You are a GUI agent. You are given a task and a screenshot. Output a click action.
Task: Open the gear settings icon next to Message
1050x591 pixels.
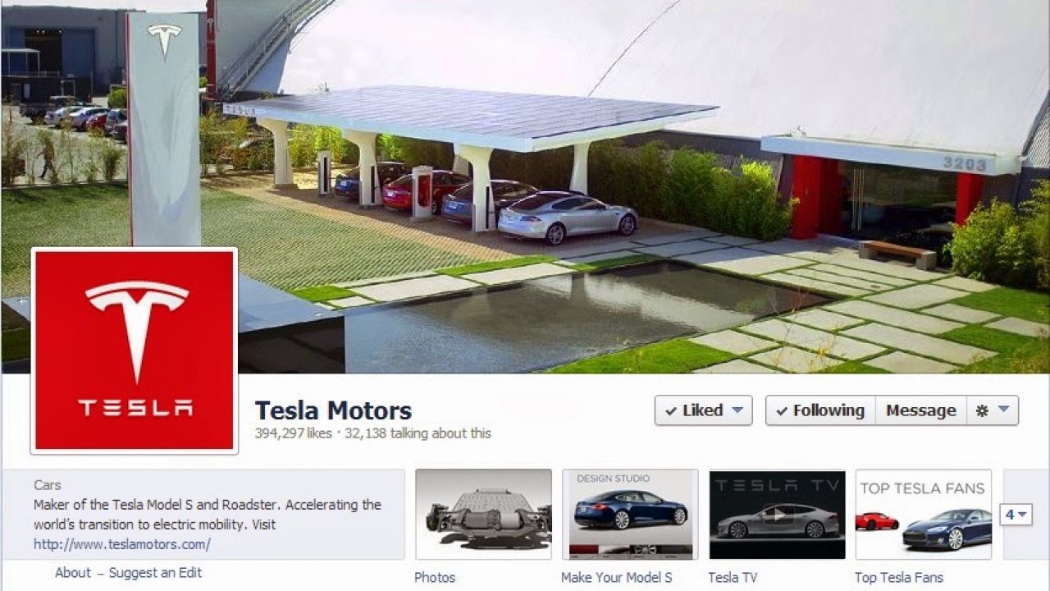982,410
